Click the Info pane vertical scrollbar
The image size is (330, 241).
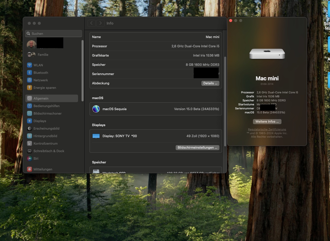(x=225, y=101)
